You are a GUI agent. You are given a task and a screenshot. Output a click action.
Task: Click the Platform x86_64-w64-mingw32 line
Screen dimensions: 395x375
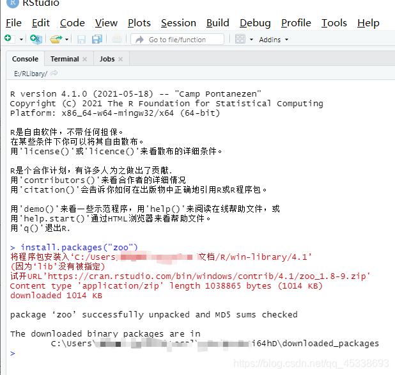[115, 113]
